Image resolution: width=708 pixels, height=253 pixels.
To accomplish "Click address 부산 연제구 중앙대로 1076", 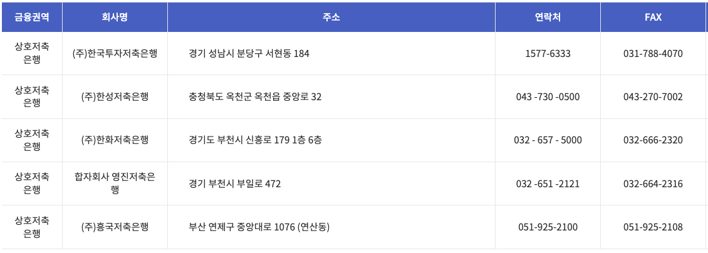I will [x=242, y=227].
